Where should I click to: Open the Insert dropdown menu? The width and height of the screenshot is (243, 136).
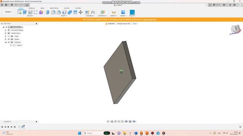click(x=123, y=16)
